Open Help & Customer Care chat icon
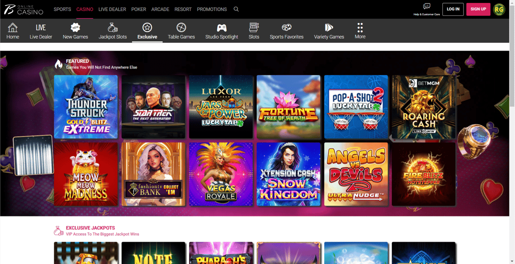The width and height of the screenshot is (515, 264). [427, 6]
